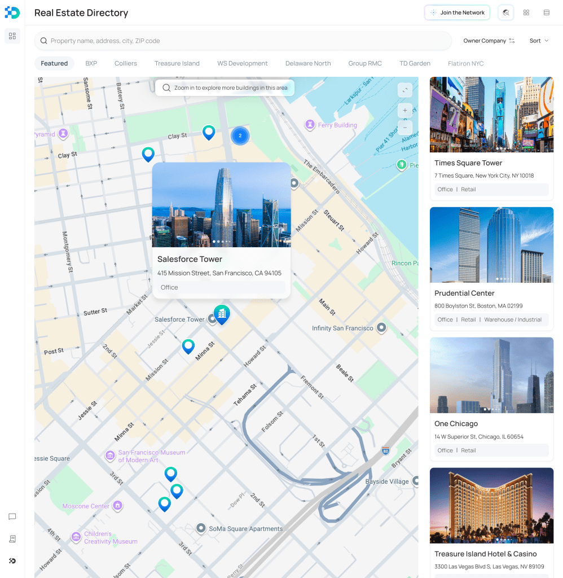Click the map search globe icon
Image resolution: width=563 pixels, height=578 pixels.
click(505, 12)
